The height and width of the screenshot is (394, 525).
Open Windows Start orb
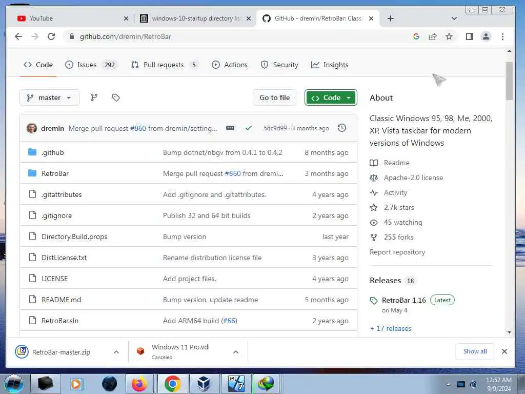click(13, 384)
